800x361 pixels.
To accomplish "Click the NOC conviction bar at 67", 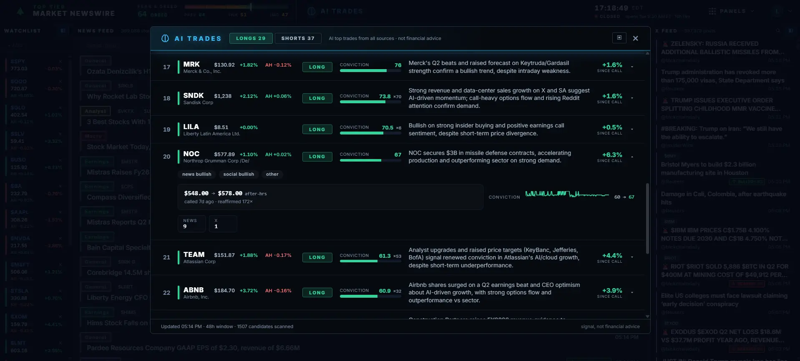I will (x=370, y=160).
